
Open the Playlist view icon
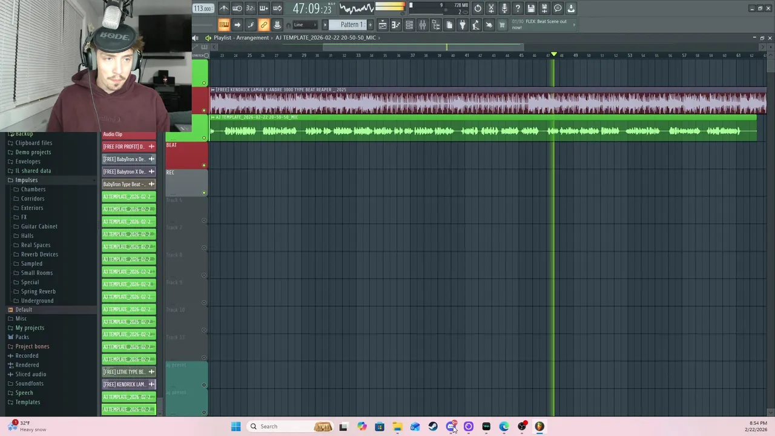click(383, 25)
